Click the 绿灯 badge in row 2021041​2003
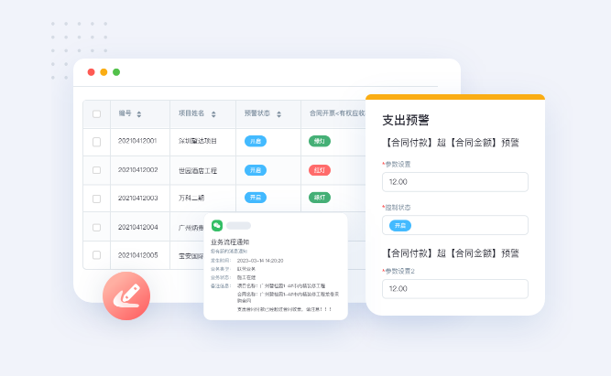Screen dimensions: 611x376 click(x=320, y=198)
